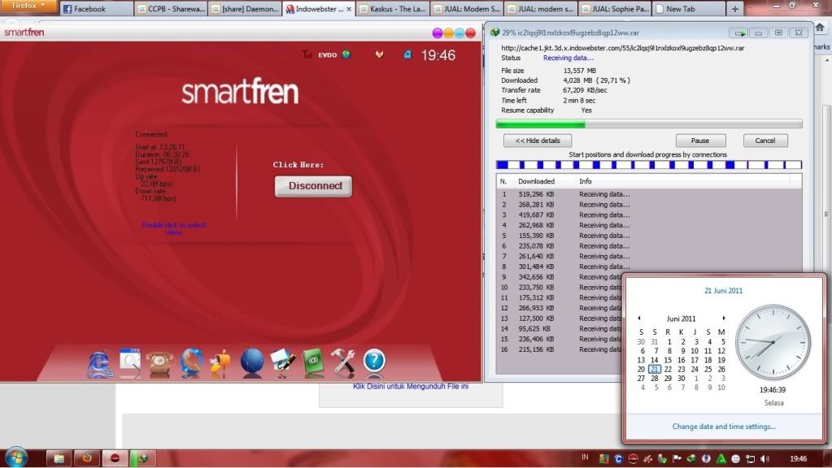Open the telephone dialer icon in smartfren dock
Screen dimensions: 832x468
click(159, 363)
